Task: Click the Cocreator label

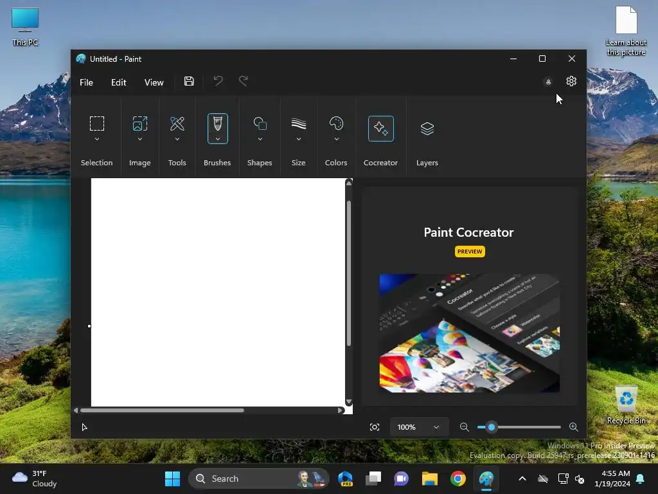Action: tap(380, 163)
